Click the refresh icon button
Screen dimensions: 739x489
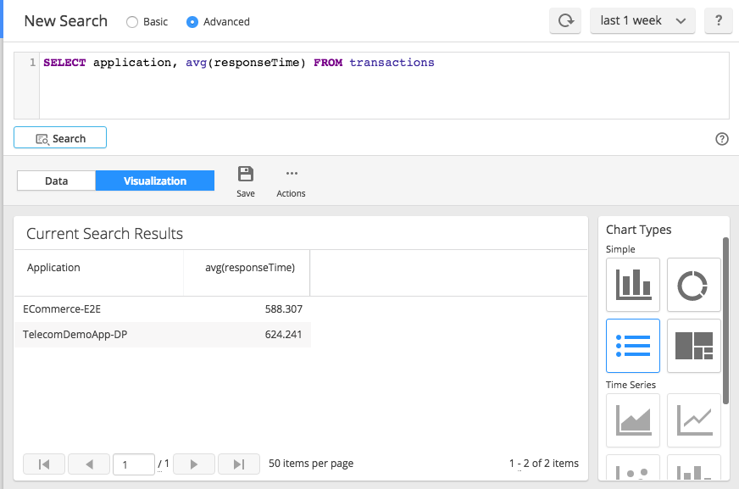pos(565,20)
